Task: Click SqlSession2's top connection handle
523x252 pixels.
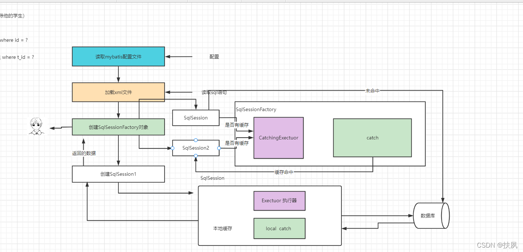Action: 196,140
